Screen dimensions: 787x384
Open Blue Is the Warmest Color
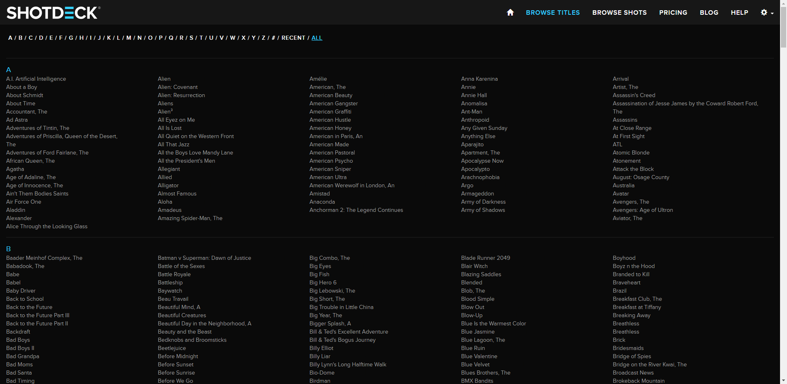click(x=494, y=323)
